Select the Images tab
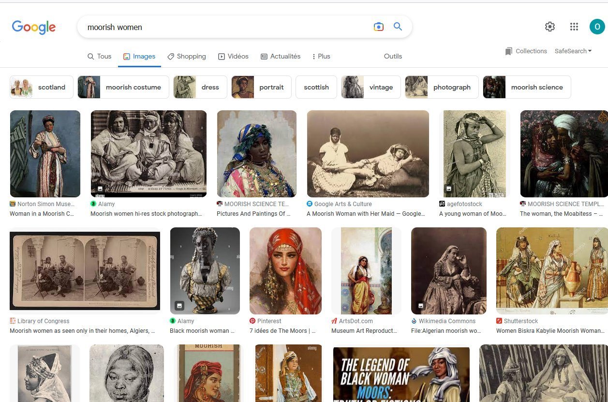Viewport: 608px width, 402px height. pyautogui.click(x=139, y=57)
